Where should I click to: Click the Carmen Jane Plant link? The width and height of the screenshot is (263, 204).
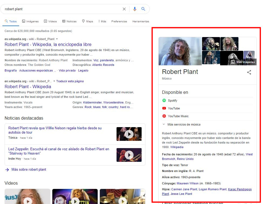[184, 189]
